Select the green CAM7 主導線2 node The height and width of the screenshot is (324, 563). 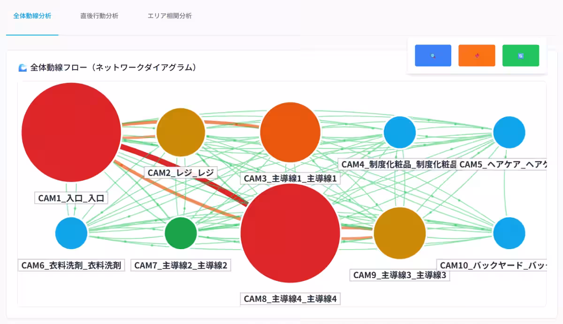[x=181, y=233]
